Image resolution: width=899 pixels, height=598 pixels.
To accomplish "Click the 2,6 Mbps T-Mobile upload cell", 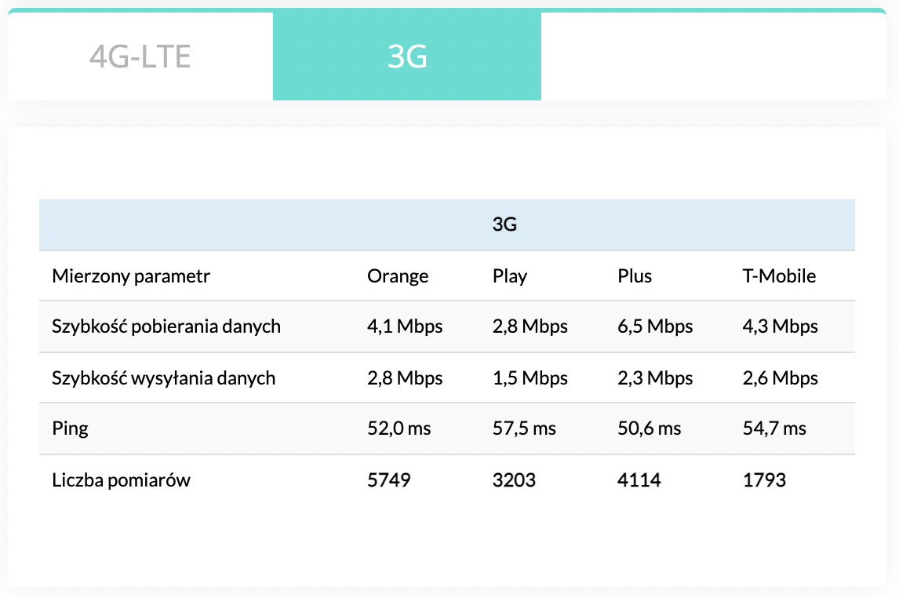I will pyautogui.click(x=780, y=377).
